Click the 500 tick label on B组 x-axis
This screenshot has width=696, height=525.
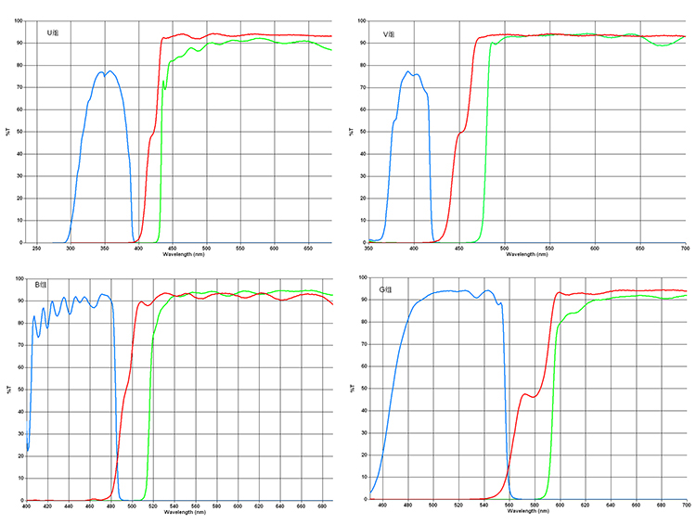tap(132, 506)
